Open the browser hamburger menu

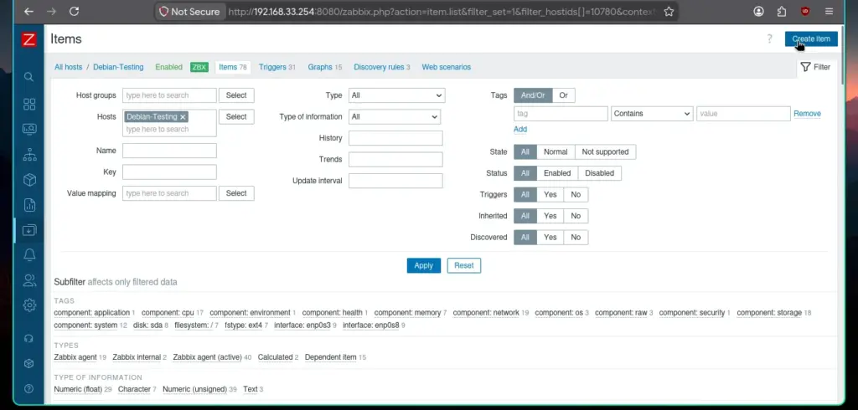click(829, 12)
